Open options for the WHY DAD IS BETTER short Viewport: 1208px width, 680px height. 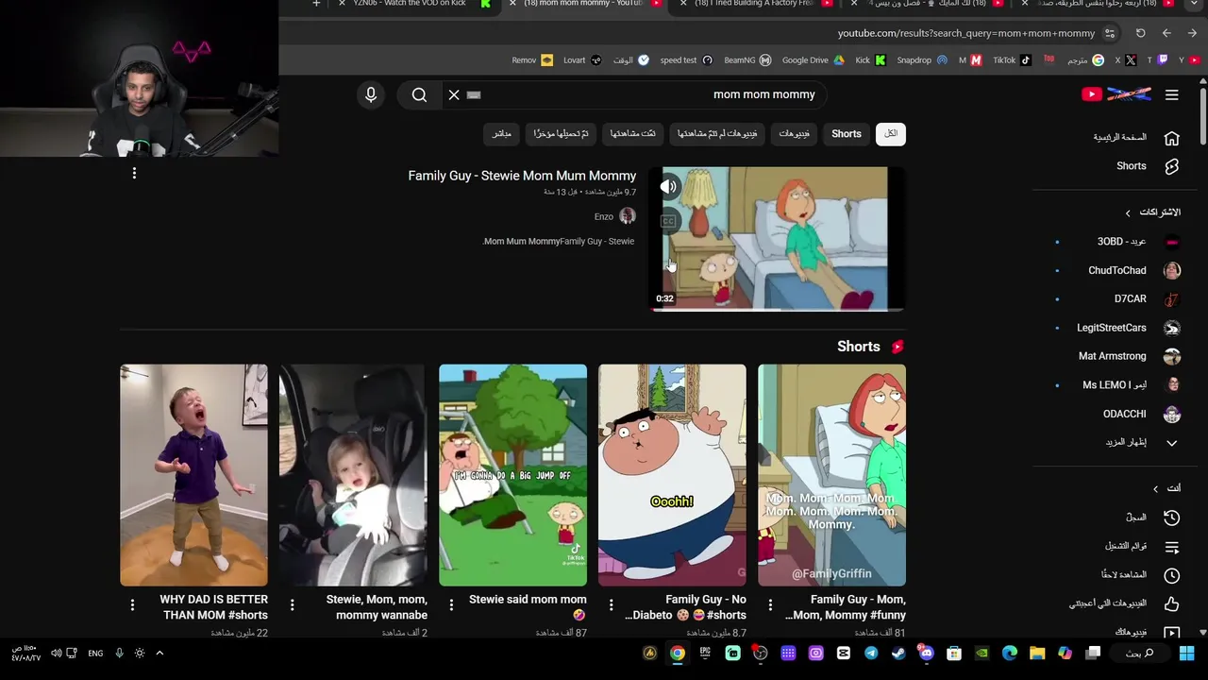pos(132,604)
